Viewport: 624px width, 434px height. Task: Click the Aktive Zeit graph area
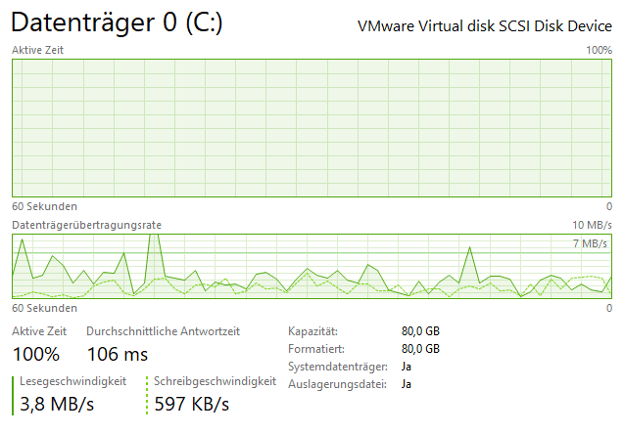[312, 128]
